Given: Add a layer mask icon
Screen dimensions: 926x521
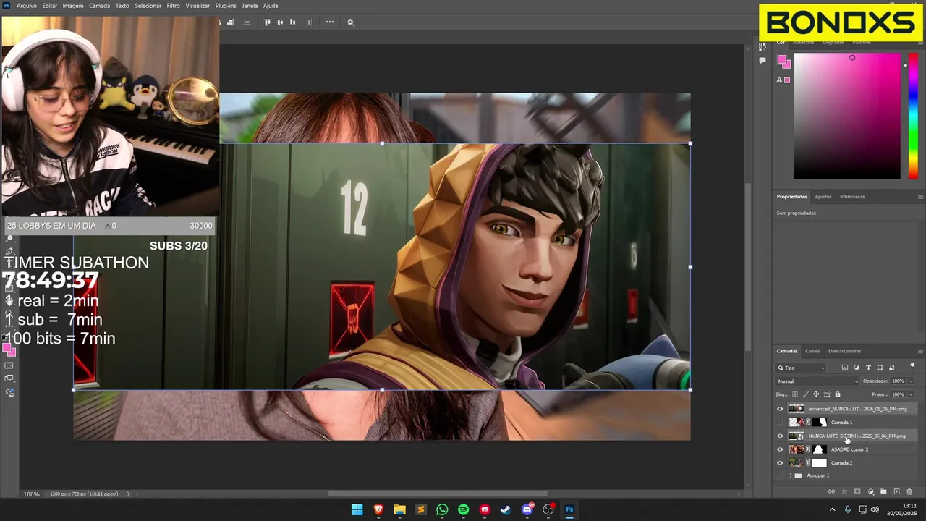Looking at the screenshot, I should click(857, 491).
